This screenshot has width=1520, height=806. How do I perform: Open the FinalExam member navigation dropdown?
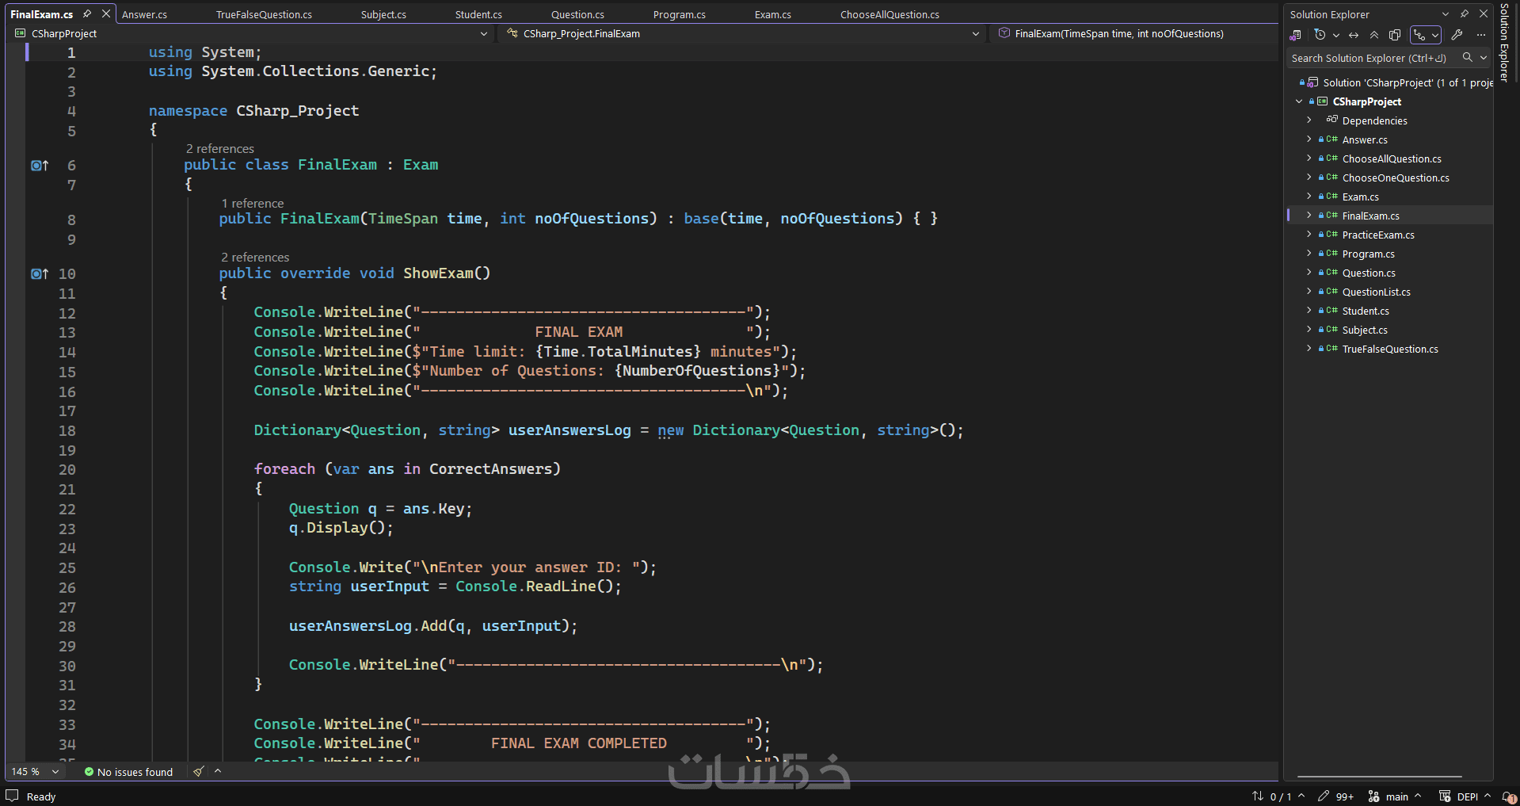click(x=1135, y=33)
